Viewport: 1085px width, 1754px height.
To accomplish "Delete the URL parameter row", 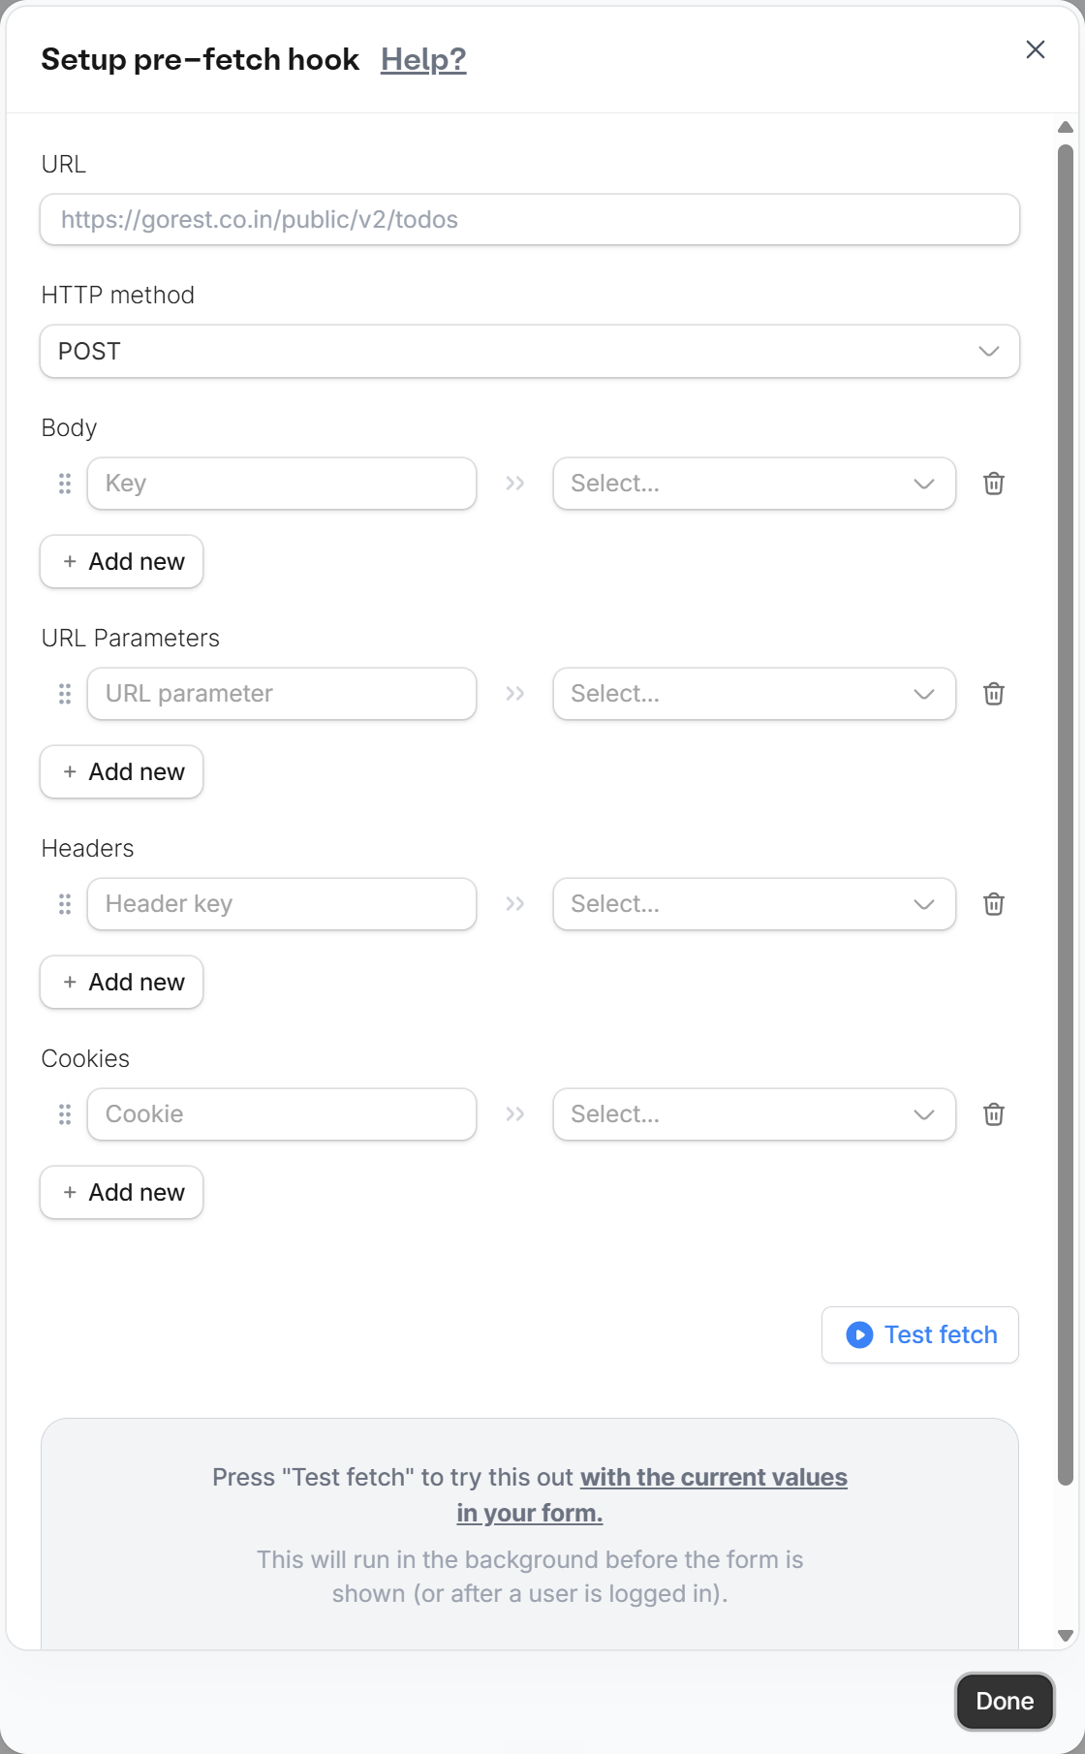I will [994, 694].
